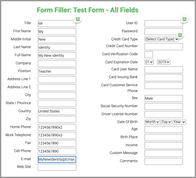Image resolution: width=196 pixels, height=178 pixels.
Task: Click the "Work Telephone" label
Action: click(x=18, y=135)
